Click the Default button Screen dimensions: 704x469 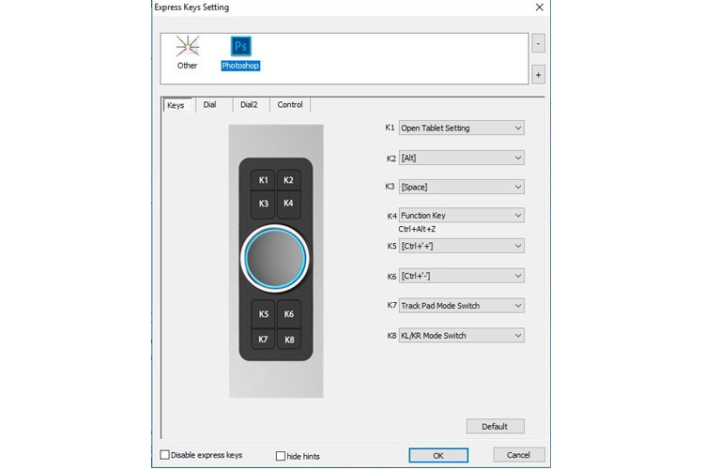coord(496,427)
